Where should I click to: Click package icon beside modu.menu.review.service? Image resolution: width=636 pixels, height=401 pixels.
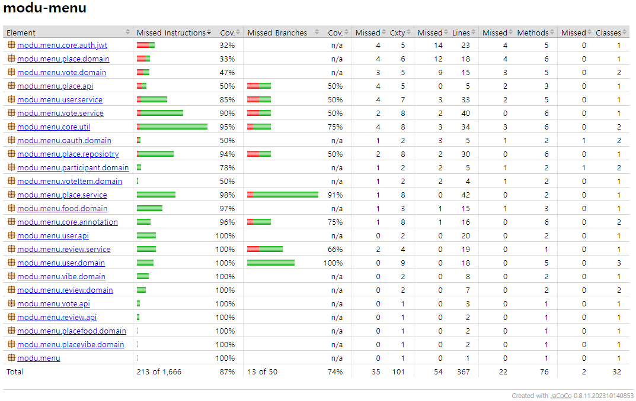(x=11, y=249)
